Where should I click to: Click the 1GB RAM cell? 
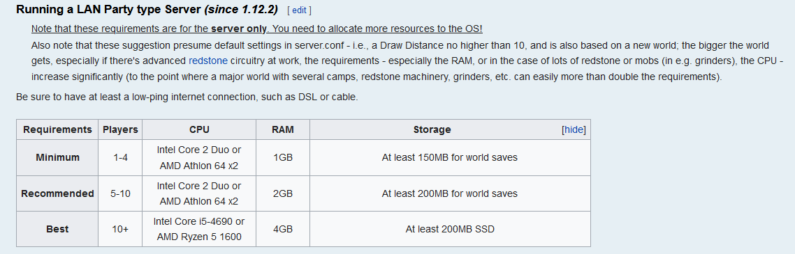283,157
